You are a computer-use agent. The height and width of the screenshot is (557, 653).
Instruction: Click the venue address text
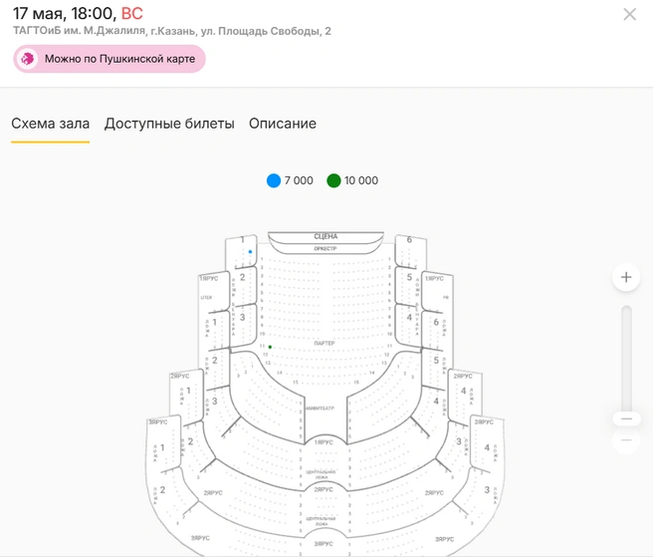pyautogui.click(x=171, y=31)
